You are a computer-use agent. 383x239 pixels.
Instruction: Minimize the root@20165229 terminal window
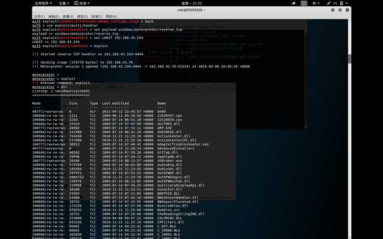[332, 10]
